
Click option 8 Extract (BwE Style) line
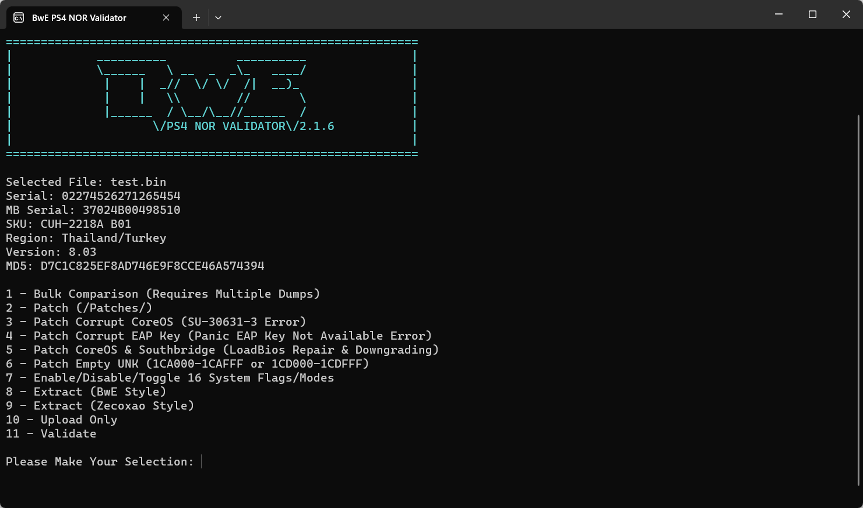click(86, 392)
